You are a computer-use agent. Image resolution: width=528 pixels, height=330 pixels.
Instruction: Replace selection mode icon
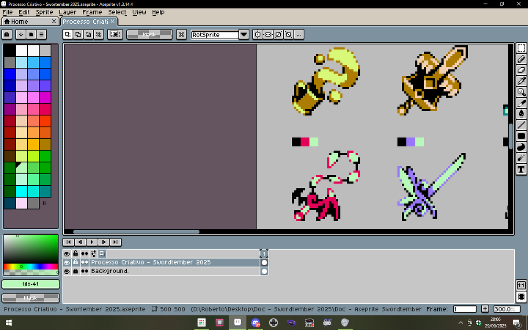[x=68, y=34]
